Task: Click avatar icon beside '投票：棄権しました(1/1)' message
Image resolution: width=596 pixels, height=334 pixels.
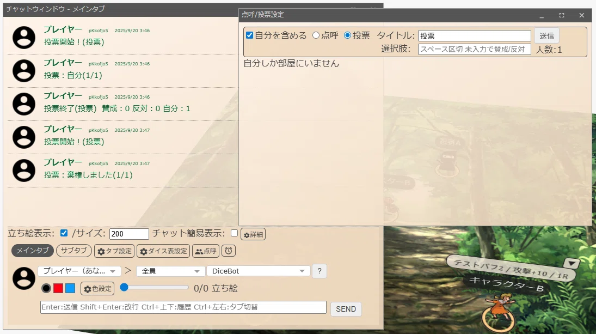Action: pyautogui.click(x=24, y=171)
